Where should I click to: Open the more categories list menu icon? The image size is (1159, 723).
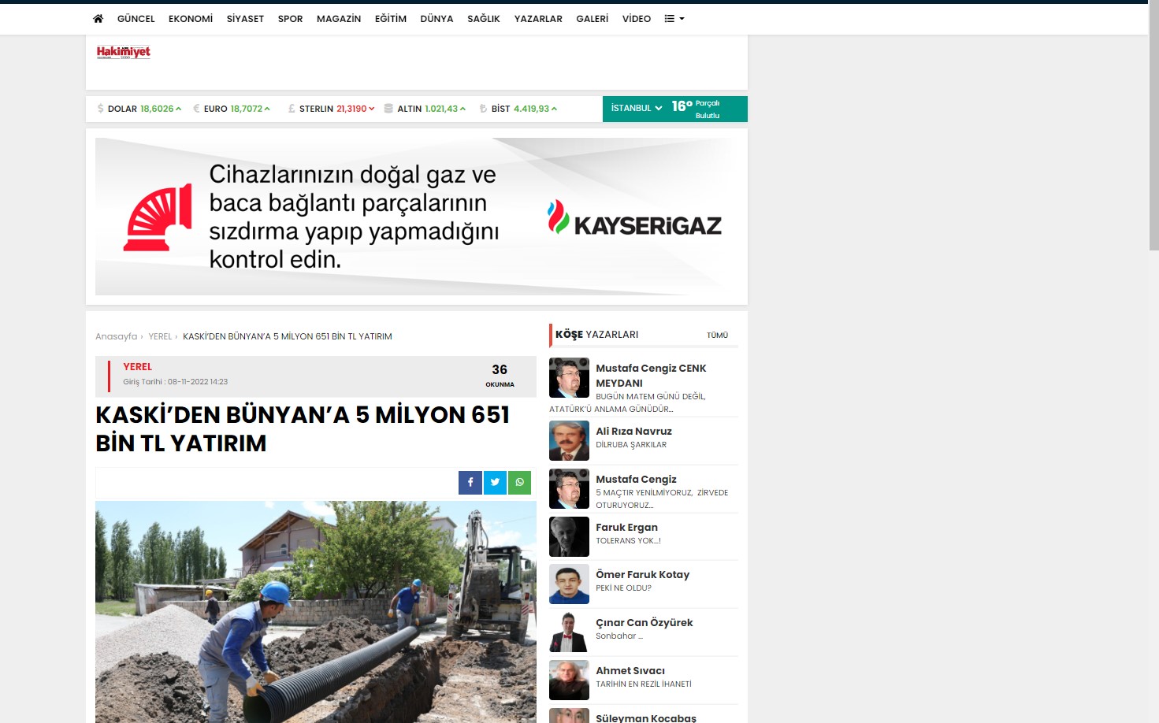tap(674, 19)
